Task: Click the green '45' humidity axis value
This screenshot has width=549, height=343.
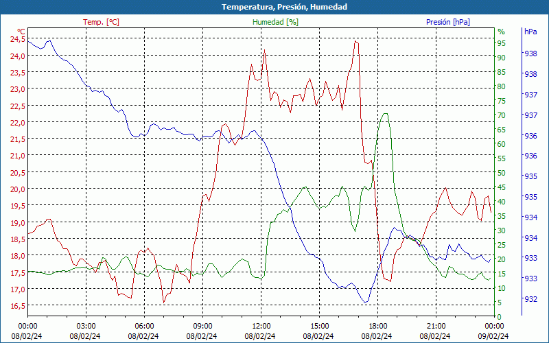Action: pos(502,187)
